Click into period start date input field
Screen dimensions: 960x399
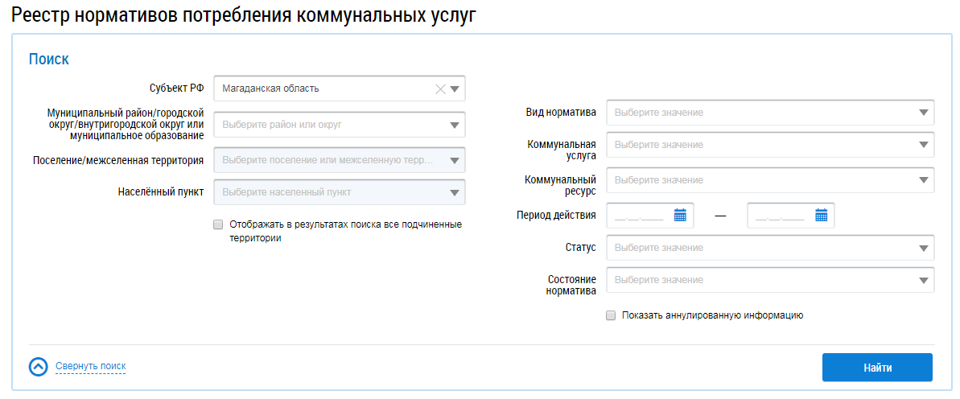[x=639, y=216]
